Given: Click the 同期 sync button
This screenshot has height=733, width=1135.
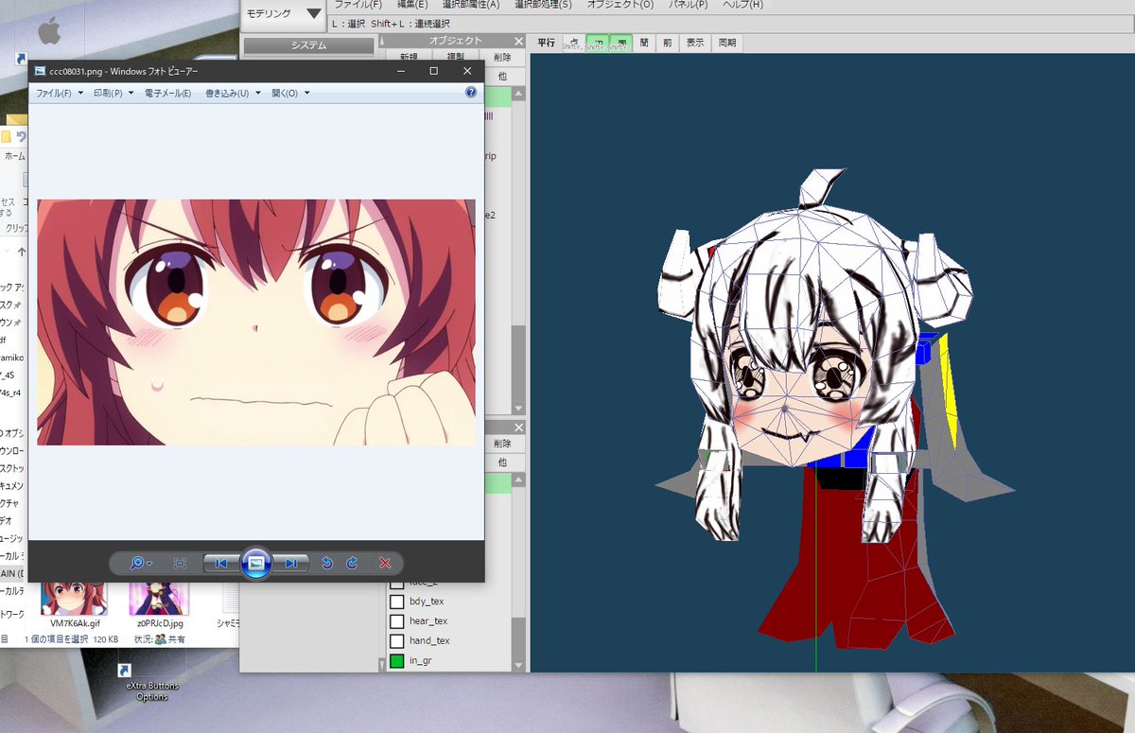Looking at the screenshot, I should point(726,43).
